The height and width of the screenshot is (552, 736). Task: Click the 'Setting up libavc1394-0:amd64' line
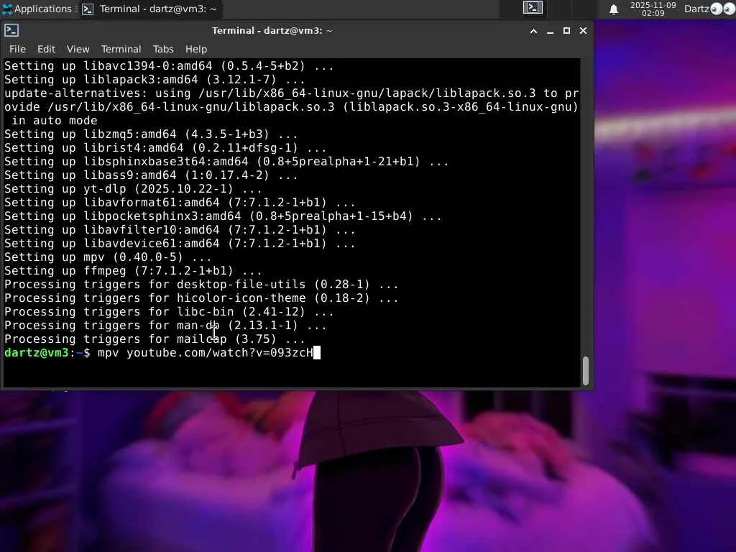169,65
